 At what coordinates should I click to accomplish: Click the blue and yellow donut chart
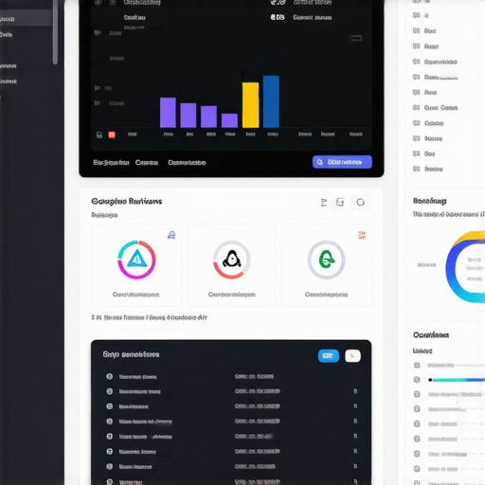point(465,267)
